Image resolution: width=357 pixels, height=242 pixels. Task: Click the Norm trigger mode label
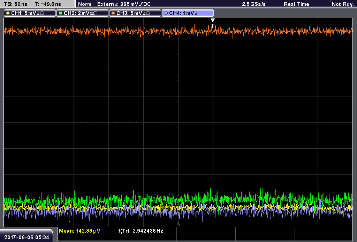point(85,4)
